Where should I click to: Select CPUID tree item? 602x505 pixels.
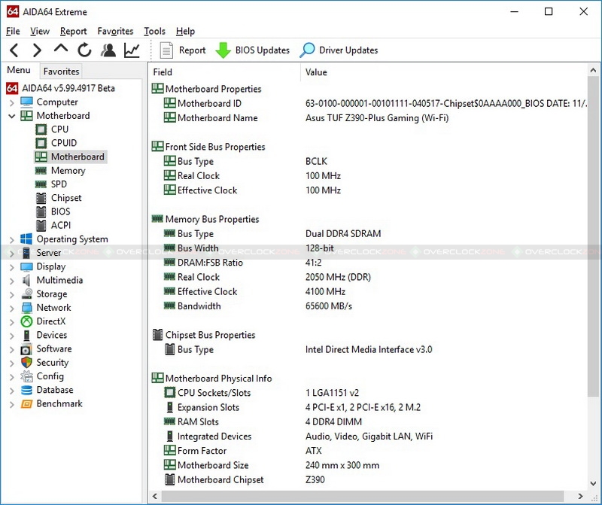64,143
